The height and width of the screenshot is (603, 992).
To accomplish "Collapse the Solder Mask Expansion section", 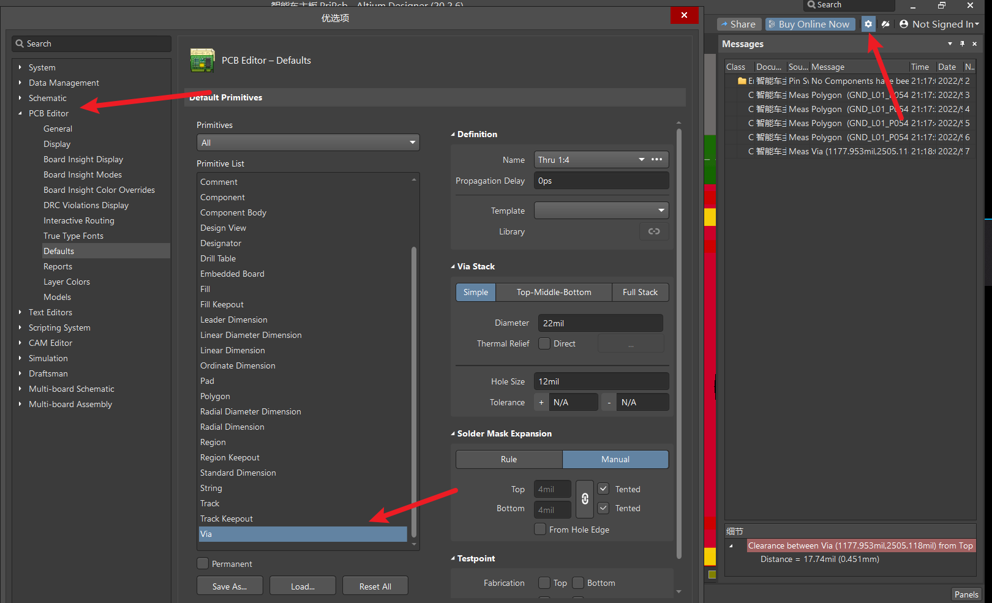I will coord(453,433).
